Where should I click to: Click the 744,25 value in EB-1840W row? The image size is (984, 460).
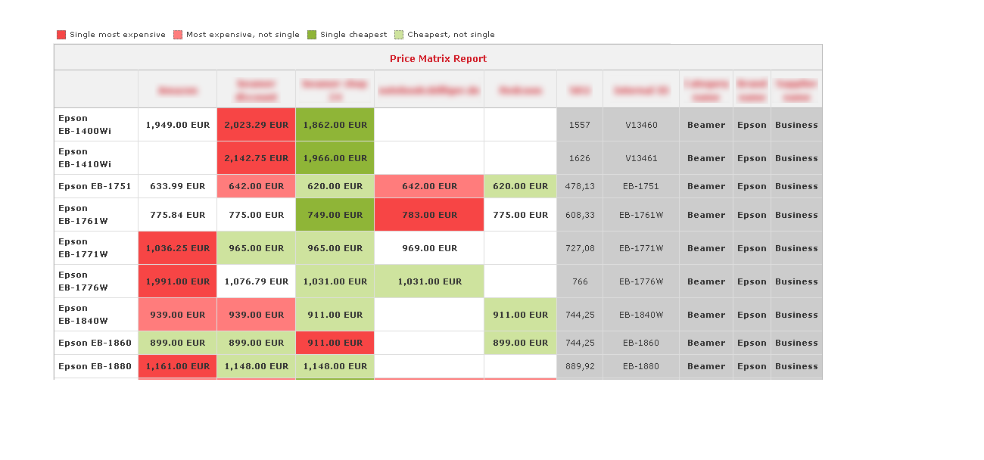[580, 315]
